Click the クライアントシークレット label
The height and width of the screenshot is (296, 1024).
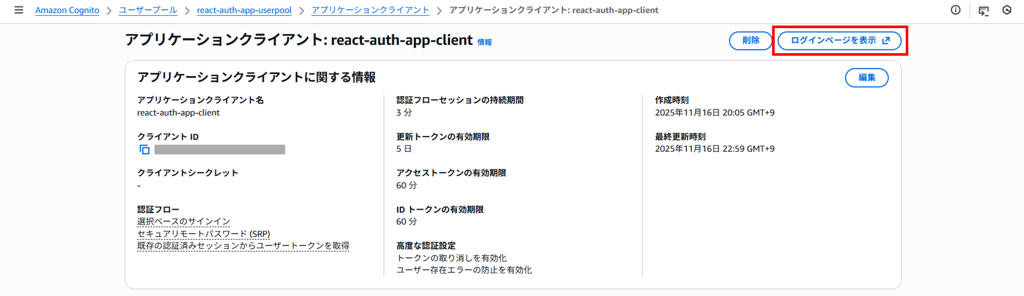coord(188,173)
